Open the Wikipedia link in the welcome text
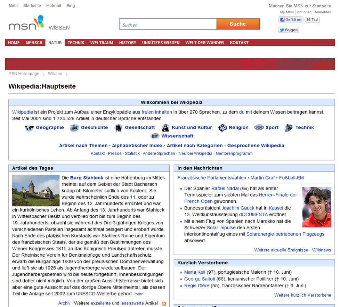Screen dimensions: 340x307 click(23, 112)
